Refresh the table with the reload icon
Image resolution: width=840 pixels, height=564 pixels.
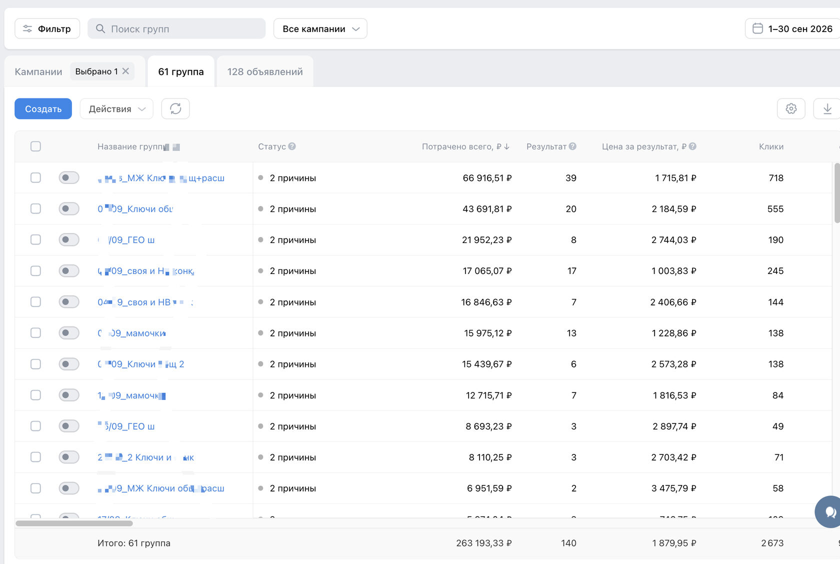[175, 108]
